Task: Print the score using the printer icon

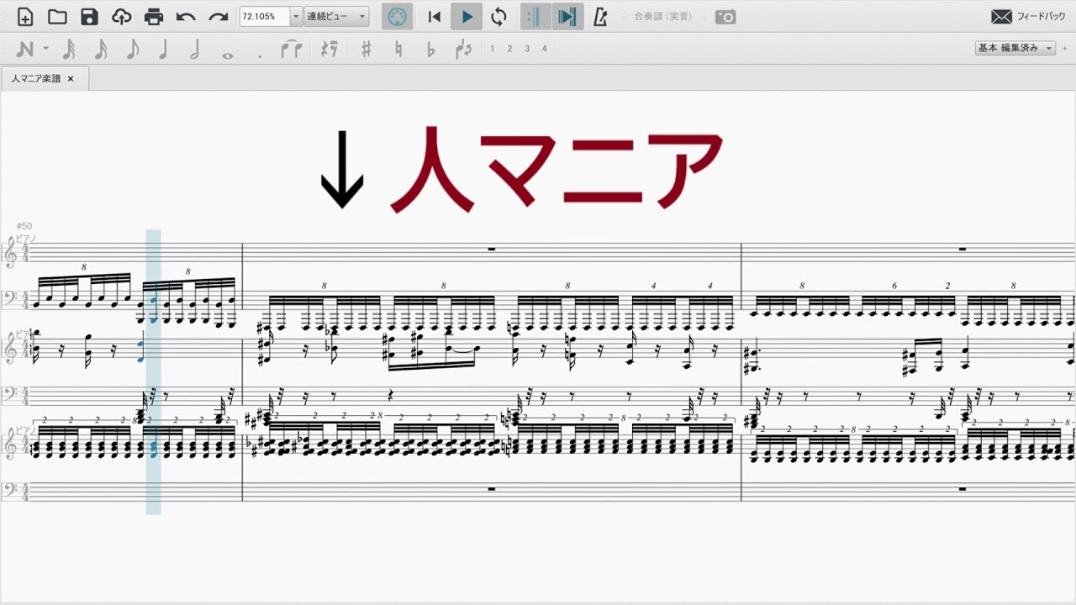Action: tap(153, 17)
